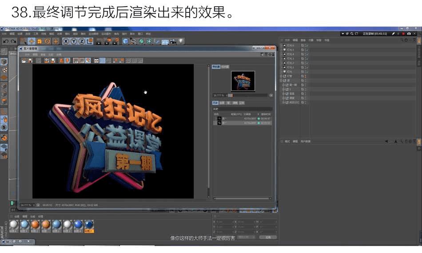Select the Move tool in toolbar
This screenshot has width=422, height=253.
tap(32, 41)
